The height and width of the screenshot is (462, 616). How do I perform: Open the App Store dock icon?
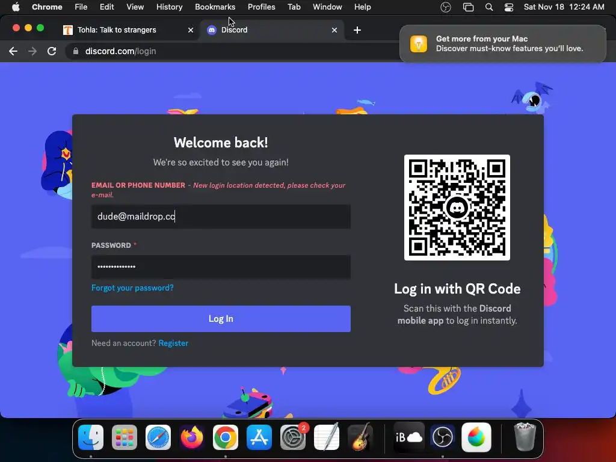(259, 437)
